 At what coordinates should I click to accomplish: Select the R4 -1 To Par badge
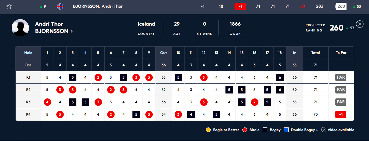(x=341, y=114)
